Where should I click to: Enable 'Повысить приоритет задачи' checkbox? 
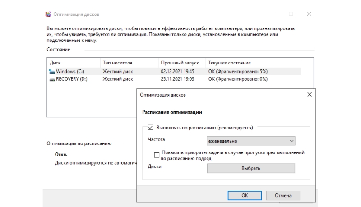pos(157,155)
